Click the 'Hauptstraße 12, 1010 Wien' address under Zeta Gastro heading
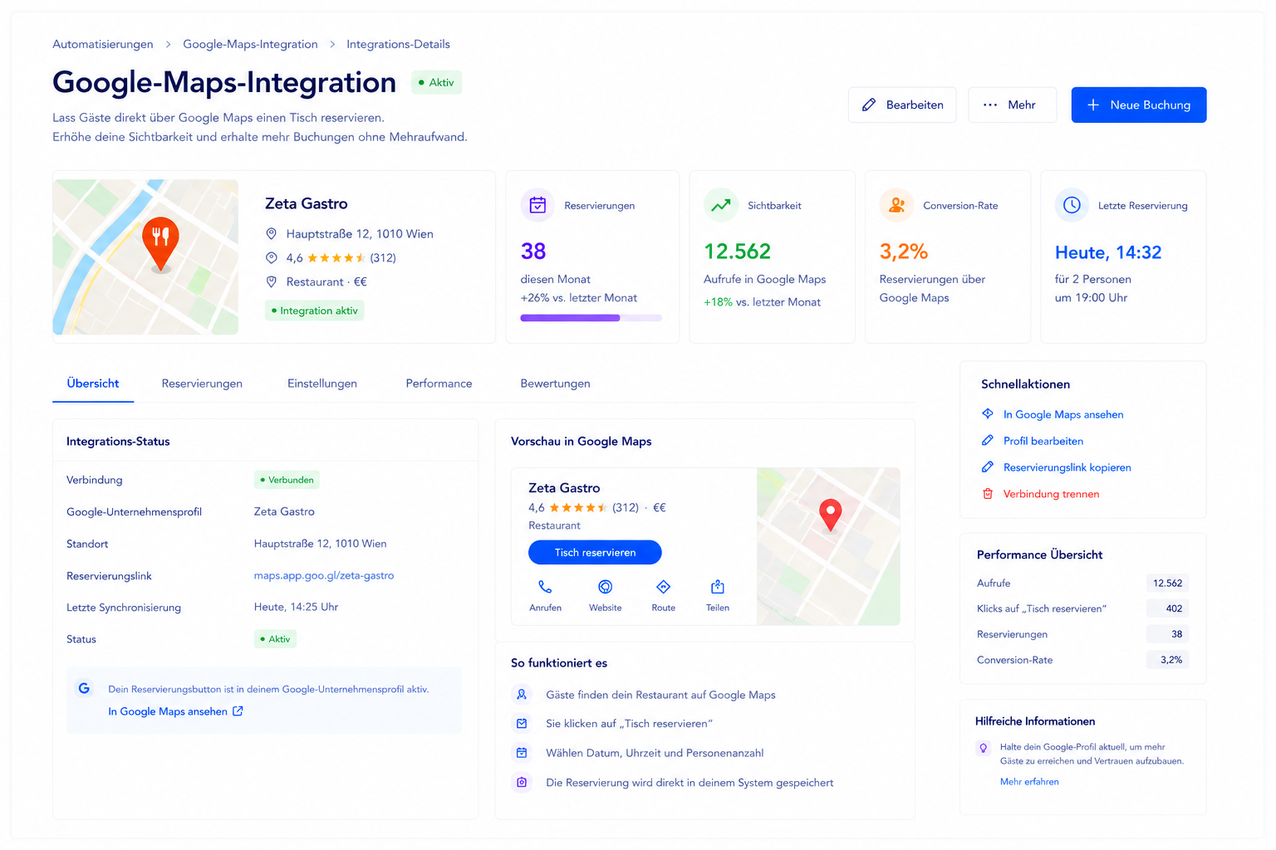The image size is (1276, 850). [360, 234]
